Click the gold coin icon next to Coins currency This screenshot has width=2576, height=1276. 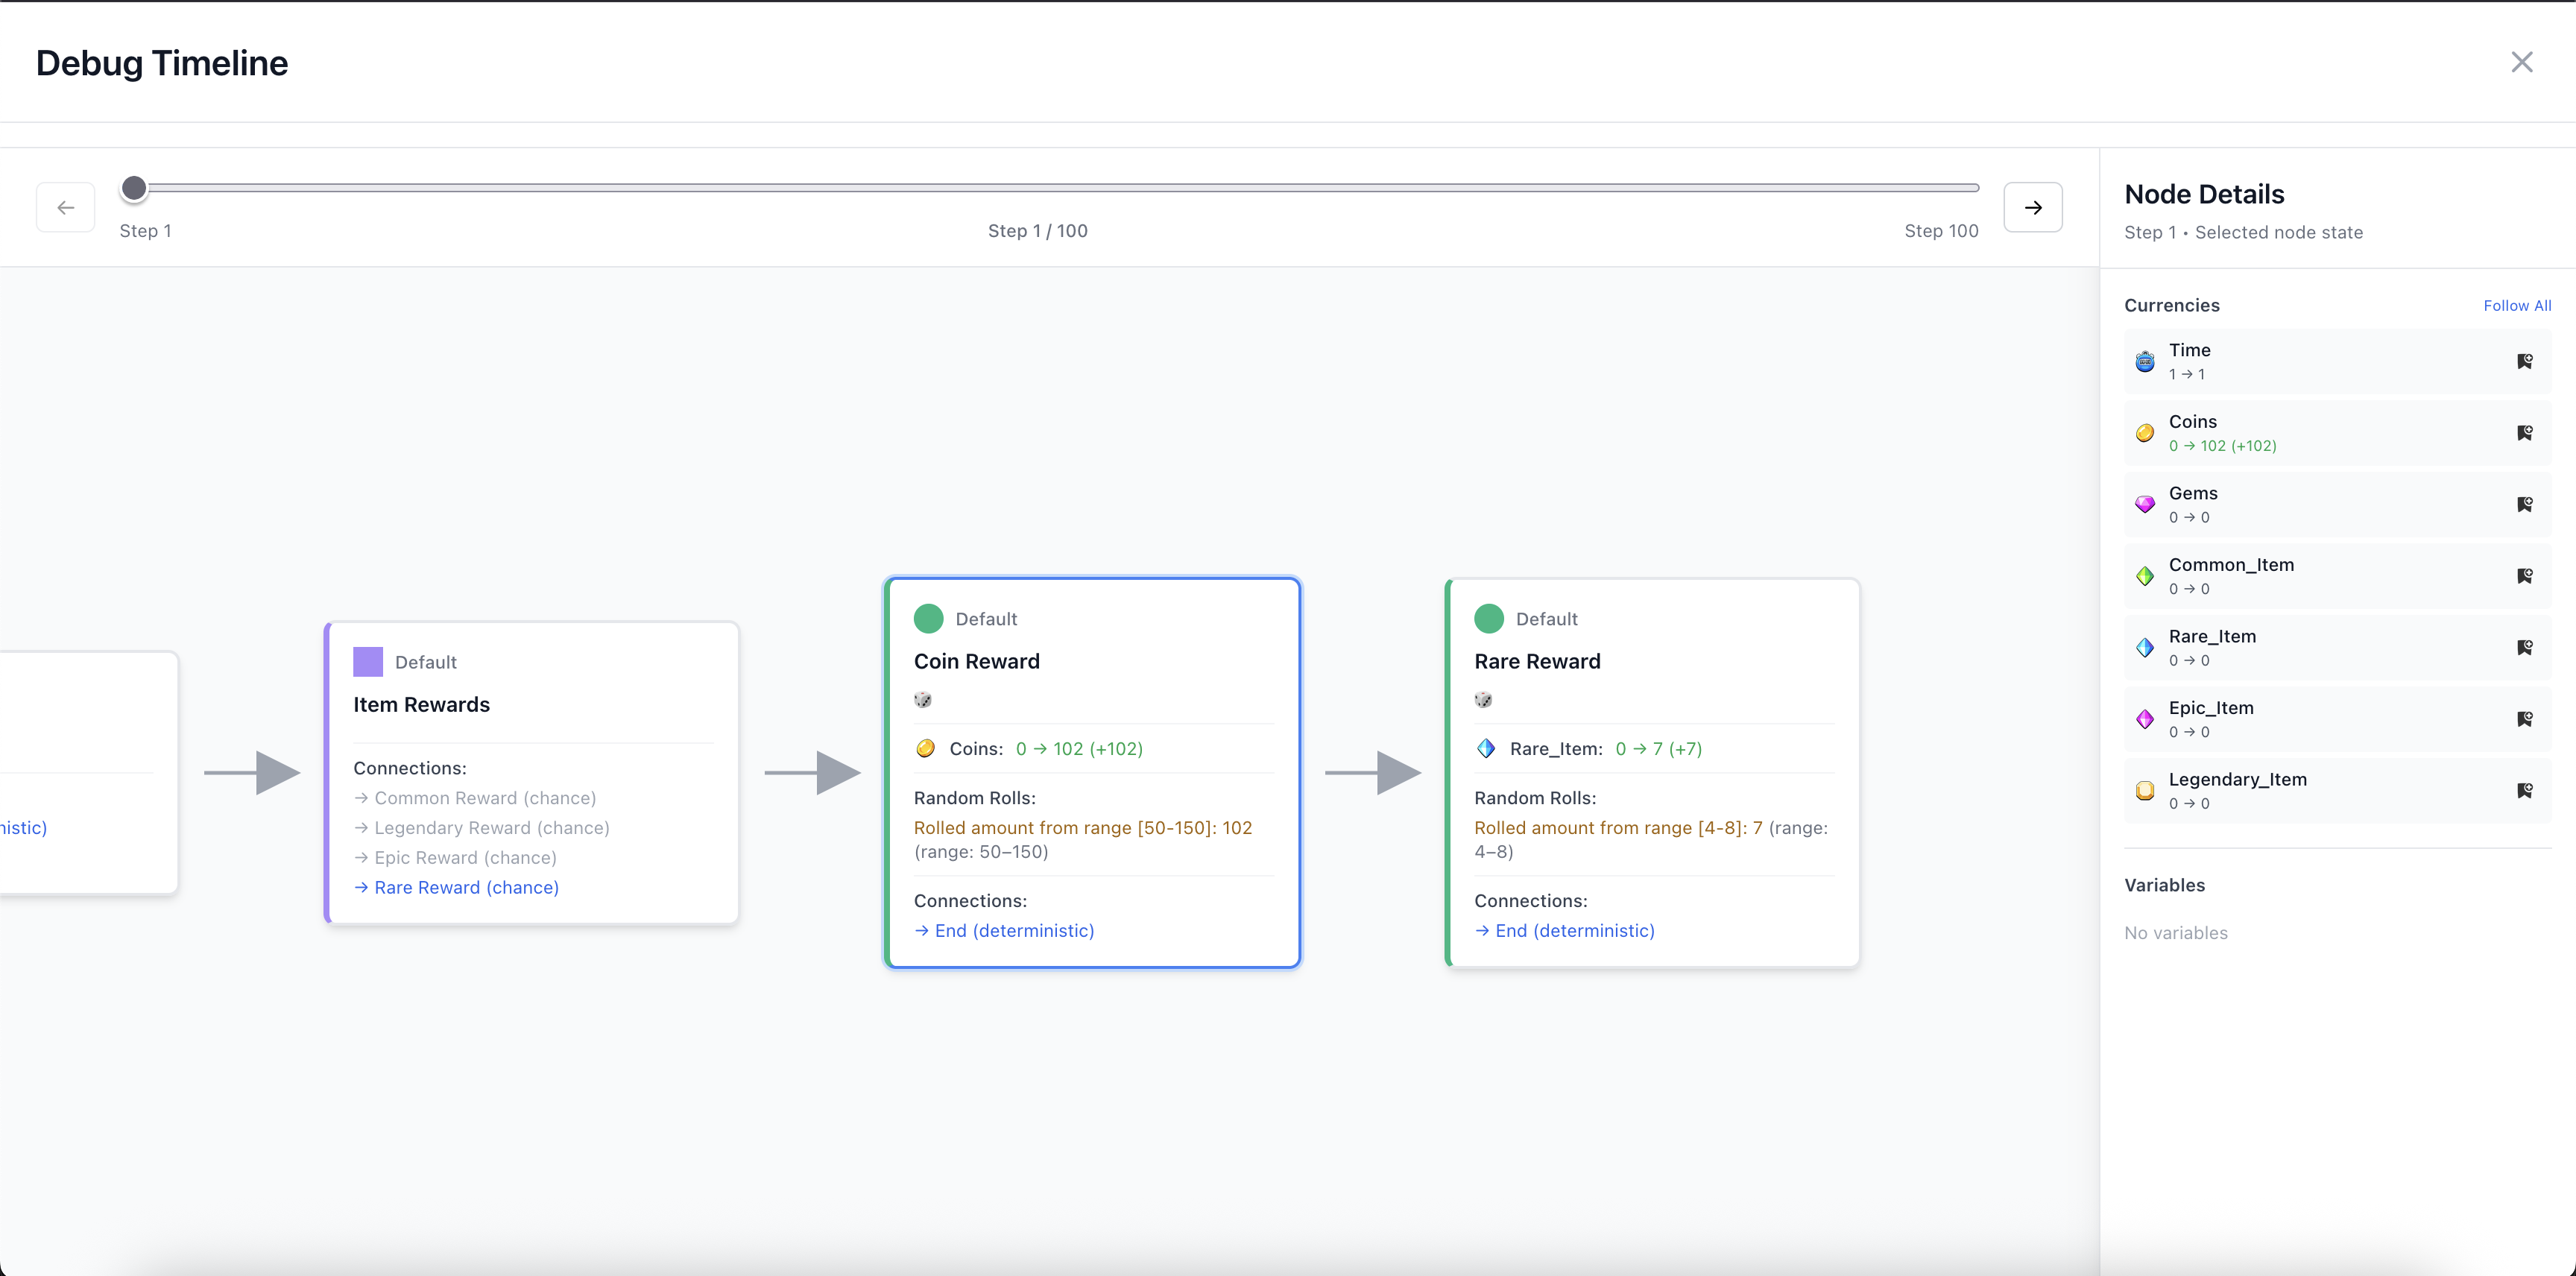coord(2145,433)
